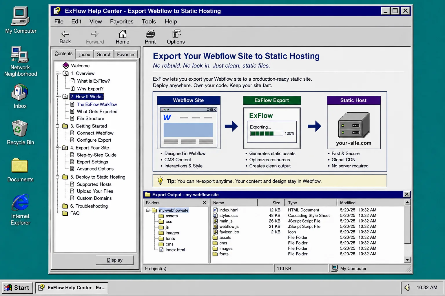Open the Custom Domains topic
Image resolution: width=445 pixels, height=296 pixels.
coord(94,198)
